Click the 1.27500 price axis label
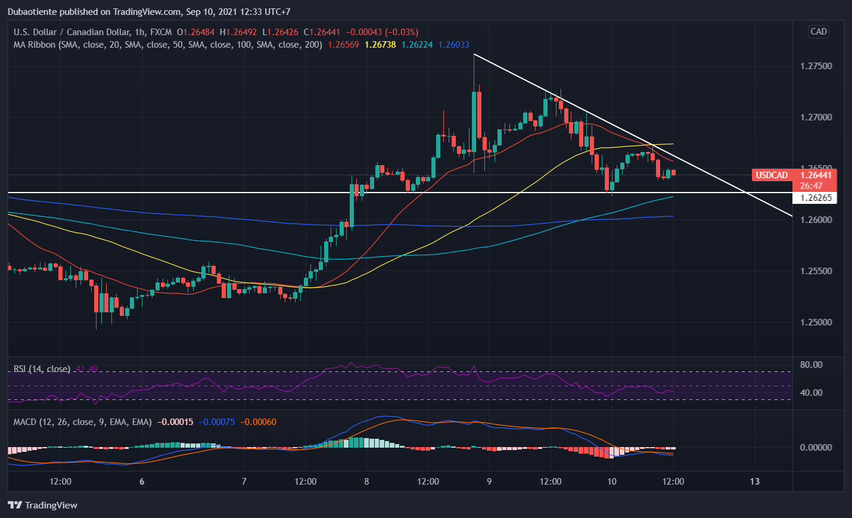The height and width of the screenshot is (518, 852). click(816, 66)
